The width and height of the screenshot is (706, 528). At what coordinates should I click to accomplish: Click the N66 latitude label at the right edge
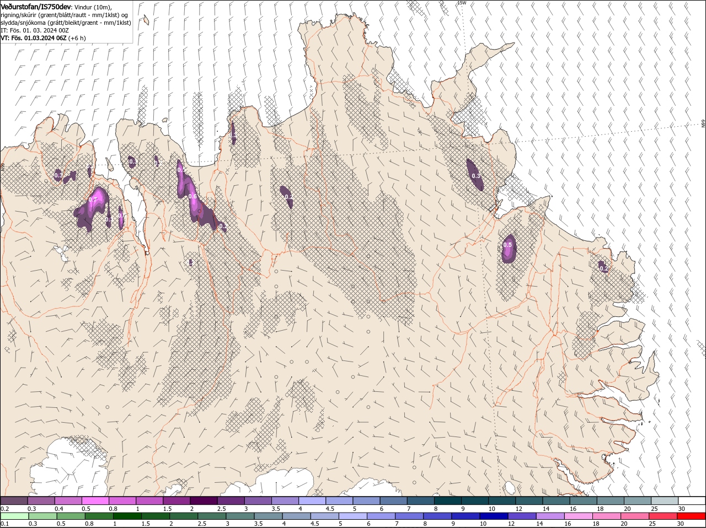[x=703, y=124]
